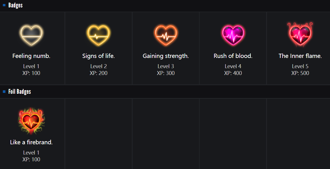Image resolution: width=330 pixels, height=169 pixels.
Task: Click the blue square beside Foil Badges
Action: pos(4,91)
